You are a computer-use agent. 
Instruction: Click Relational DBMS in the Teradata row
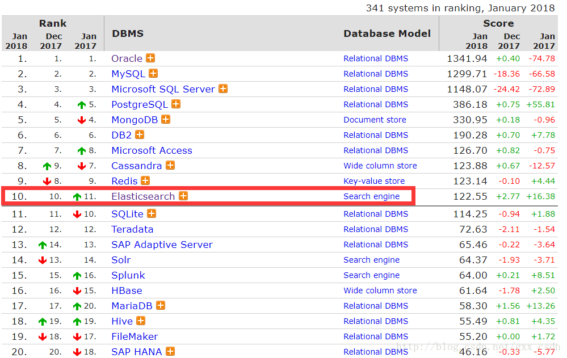click(x=376, y=229)
